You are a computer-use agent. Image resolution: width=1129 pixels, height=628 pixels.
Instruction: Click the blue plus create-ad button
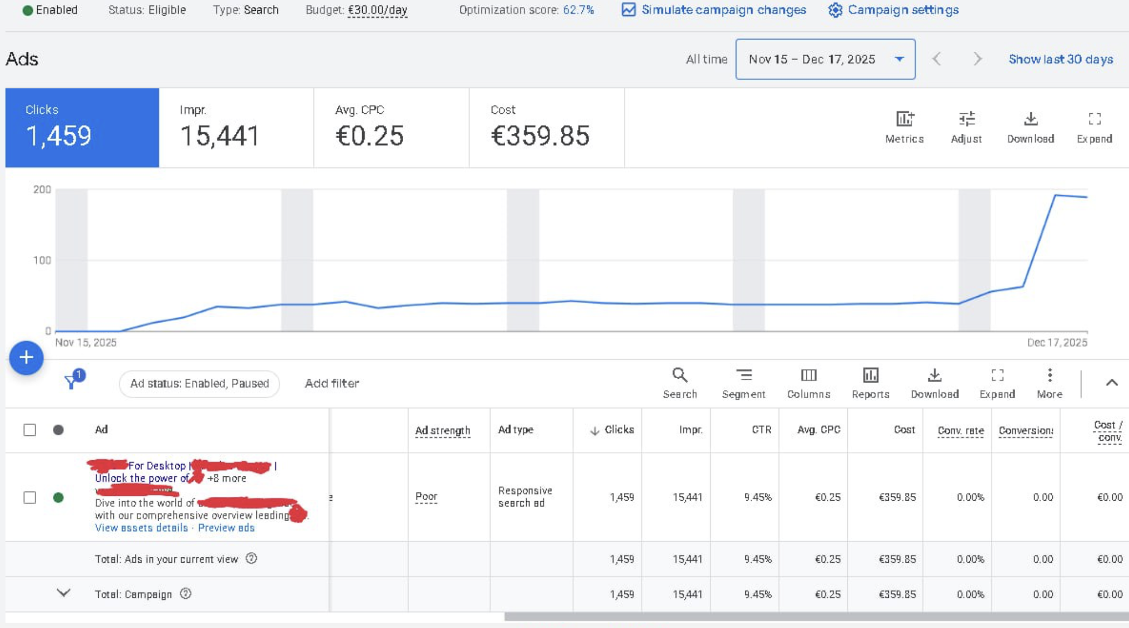(x=26, y=357)
